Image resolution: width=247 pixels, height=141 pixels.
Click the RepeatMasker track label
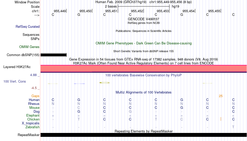(x=29, y=135)
